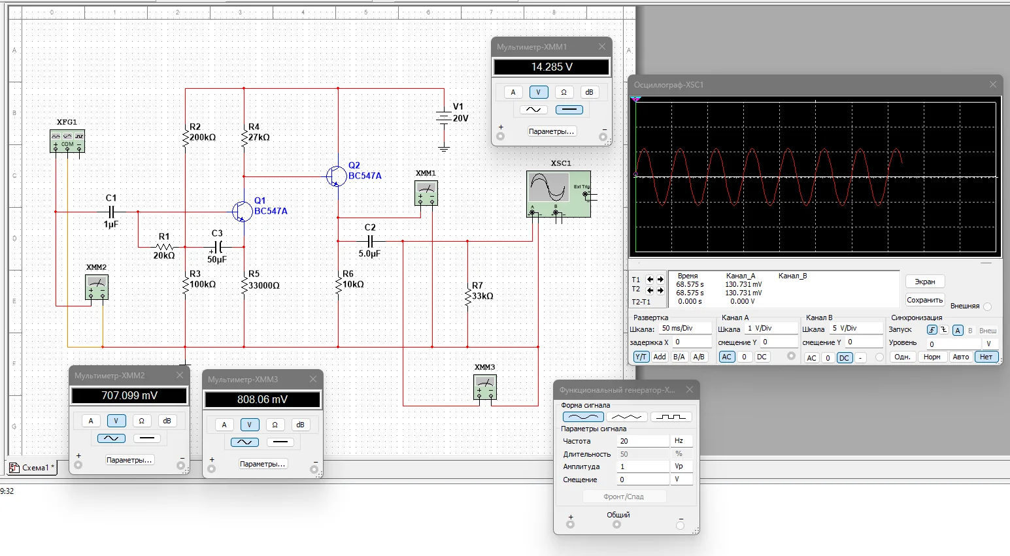The width and height of the screenshot is (1010, 556).
Task: Open Параметры settings of XMM2 multimeter
Action: coord(129,460)
